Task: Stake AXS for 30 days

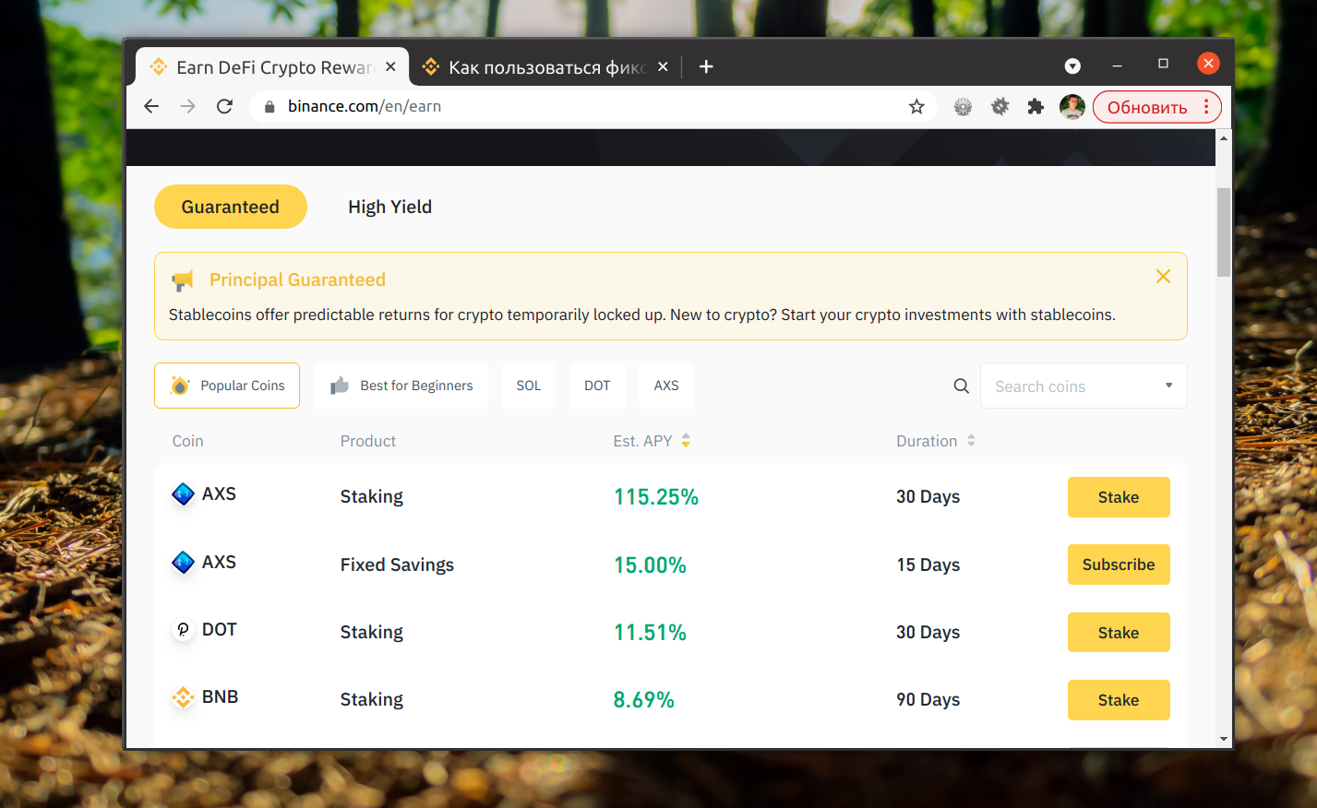Action: (x=1119, y=497)
